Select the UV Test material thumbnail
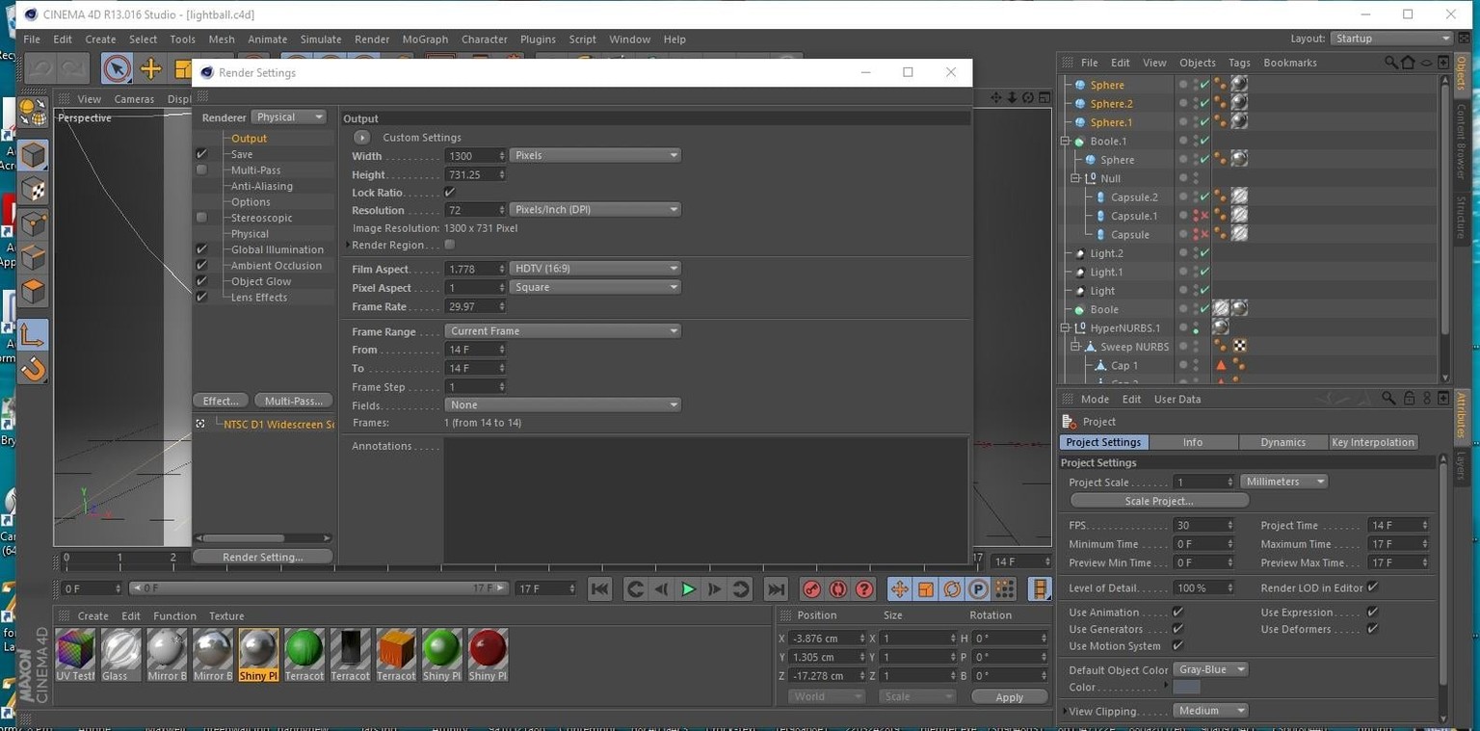This screenshot has width=1480, height=731. (75, 655)
